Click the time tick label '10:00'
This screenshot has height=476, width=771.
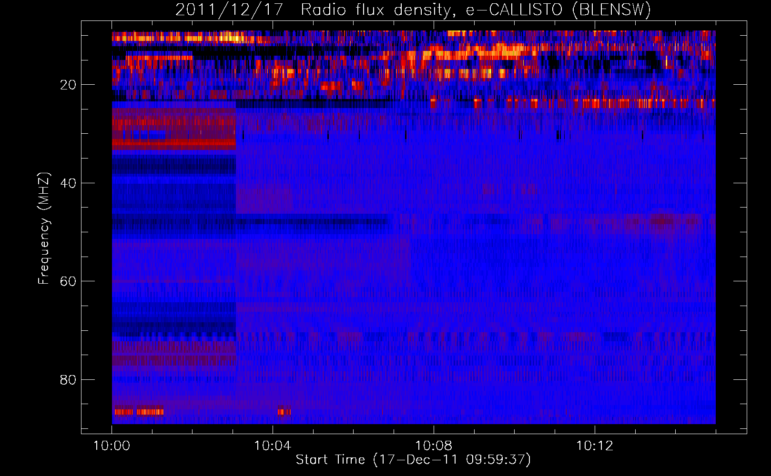[x=112, y=446]
